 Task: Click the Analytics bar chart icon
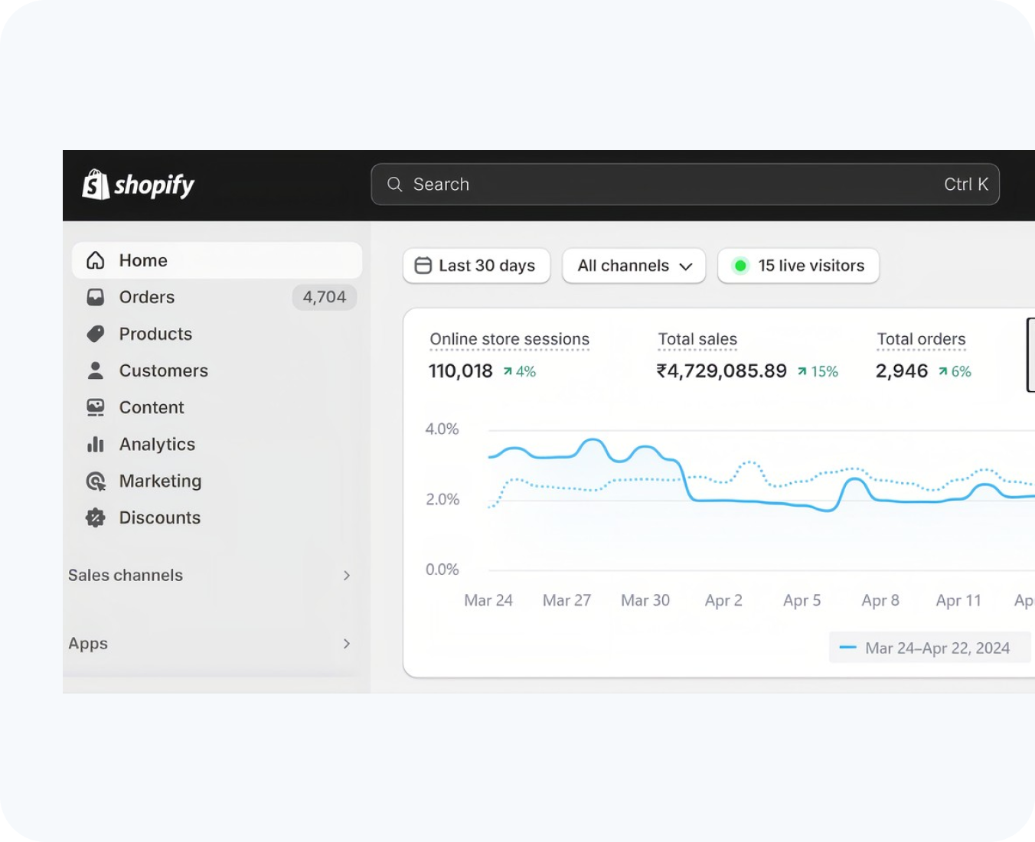(x=96, y=444)
